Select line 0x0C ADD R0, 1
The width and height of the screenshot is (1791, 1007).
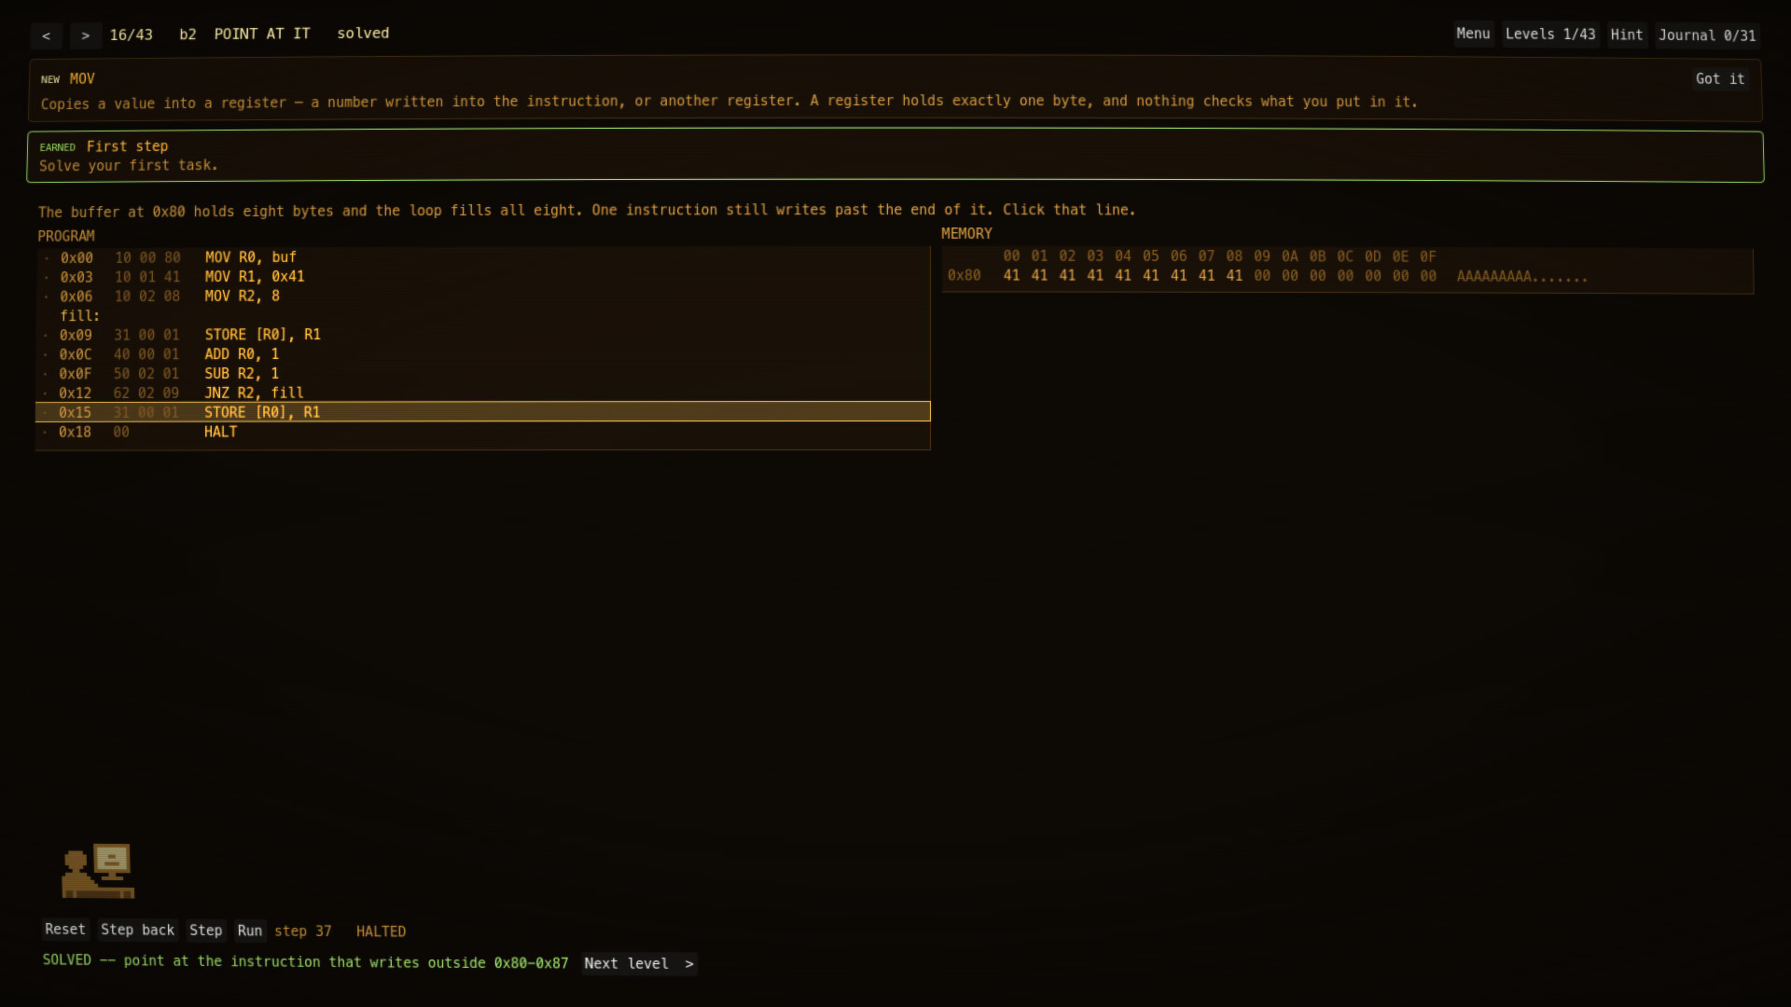coord(482,354)
